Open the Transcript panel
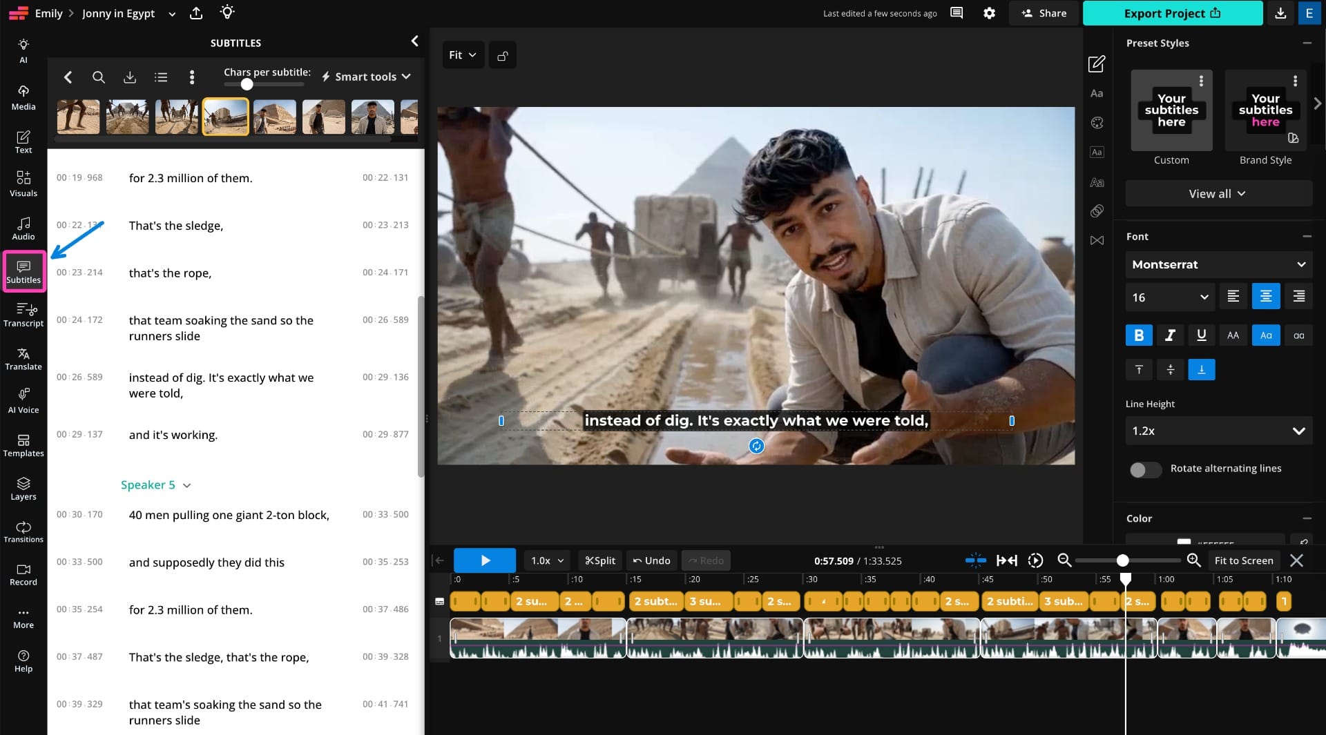Screen dimensions: 1326x735 click(23, 315)
